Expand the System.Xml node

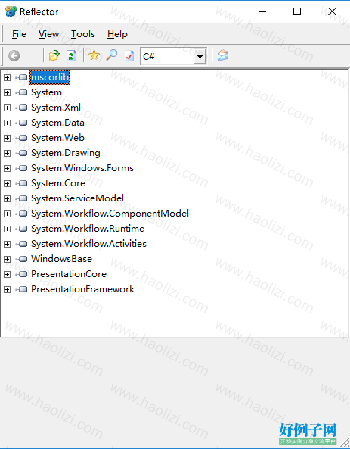coord(7,108)
